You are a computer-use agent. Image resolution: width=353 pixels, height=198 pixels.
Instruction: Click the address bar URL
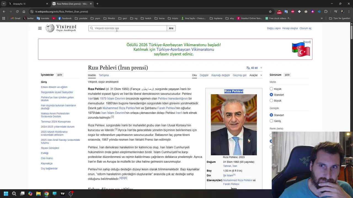click(62, 12)
